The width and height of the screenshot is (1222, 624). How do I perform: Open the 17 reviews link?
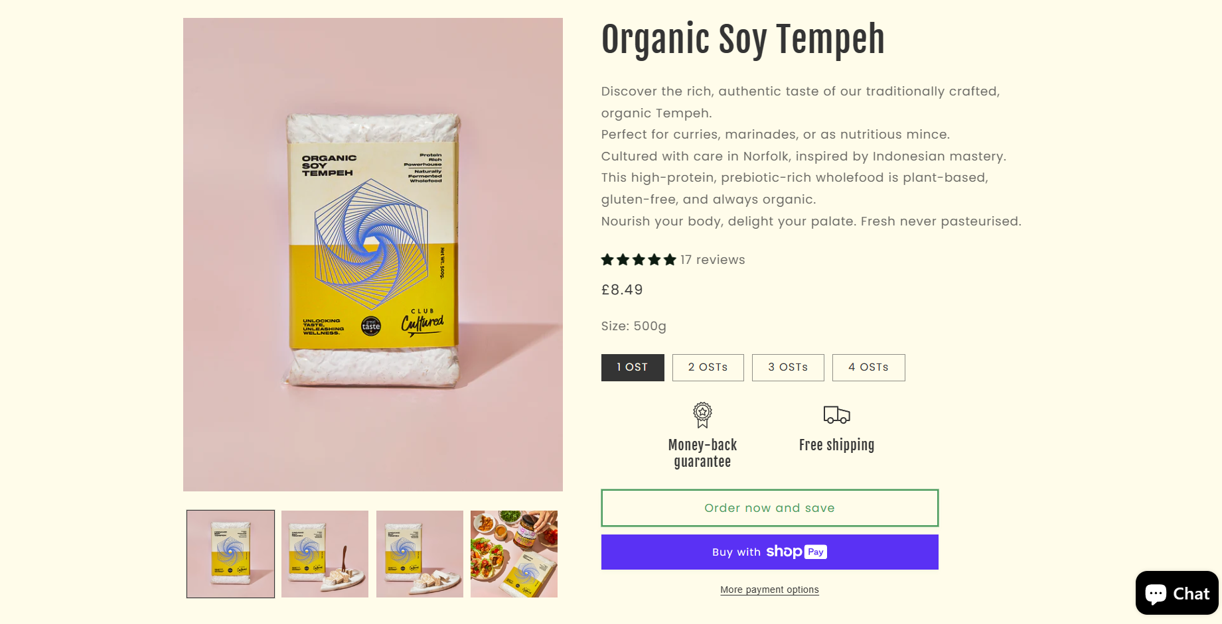coord(712,260)
